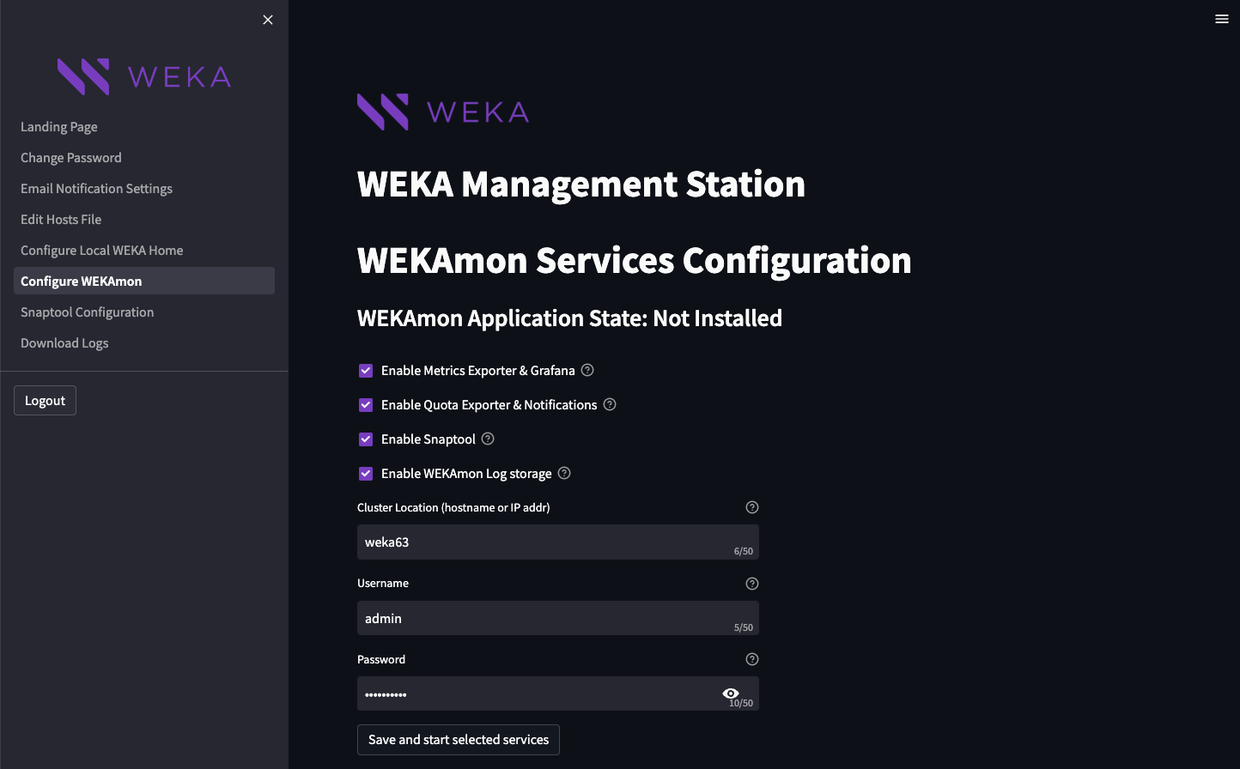Open the hamburger menu in top-right corner

point(1222,19)
